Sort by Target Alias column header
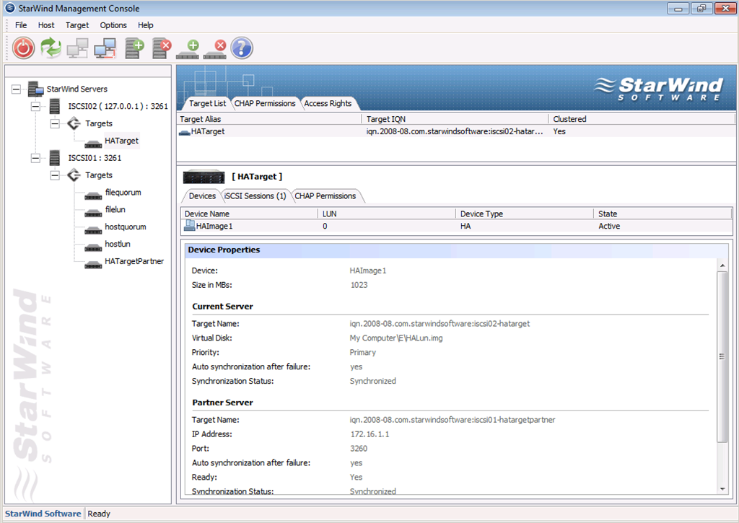The height and width of the screenshot is (523, 739). pyautogui.click(x=269, y=119)
